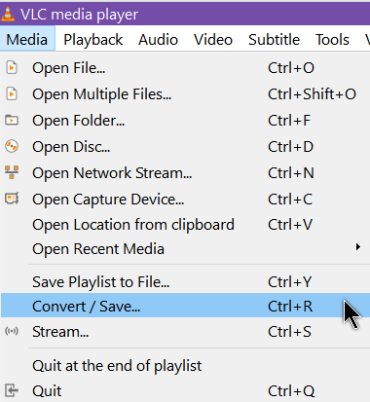370x402 pixels.
Task: Open the Subtitle menu
Action: [x=274, y=40]
